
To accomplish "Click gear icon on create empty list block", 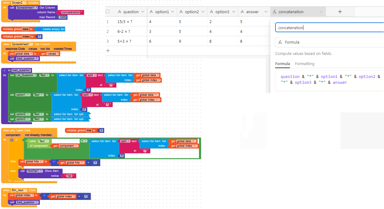I will click(x=39, y=29).
